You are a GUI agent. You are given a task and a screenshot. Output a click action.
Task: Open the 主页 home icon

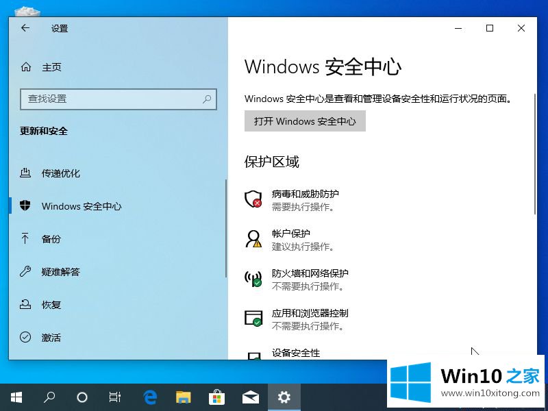click(x=26, y=66)
